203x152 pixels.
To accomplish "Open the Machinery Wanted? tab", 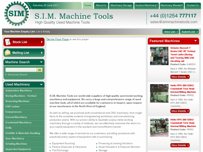I will coord(172,5).
